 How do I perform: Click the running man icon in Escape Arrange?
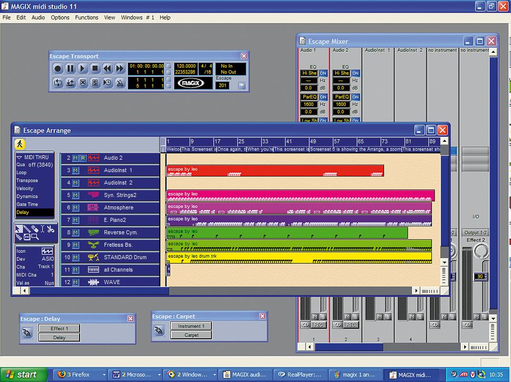pyautogui.click(x=21, y=144)
